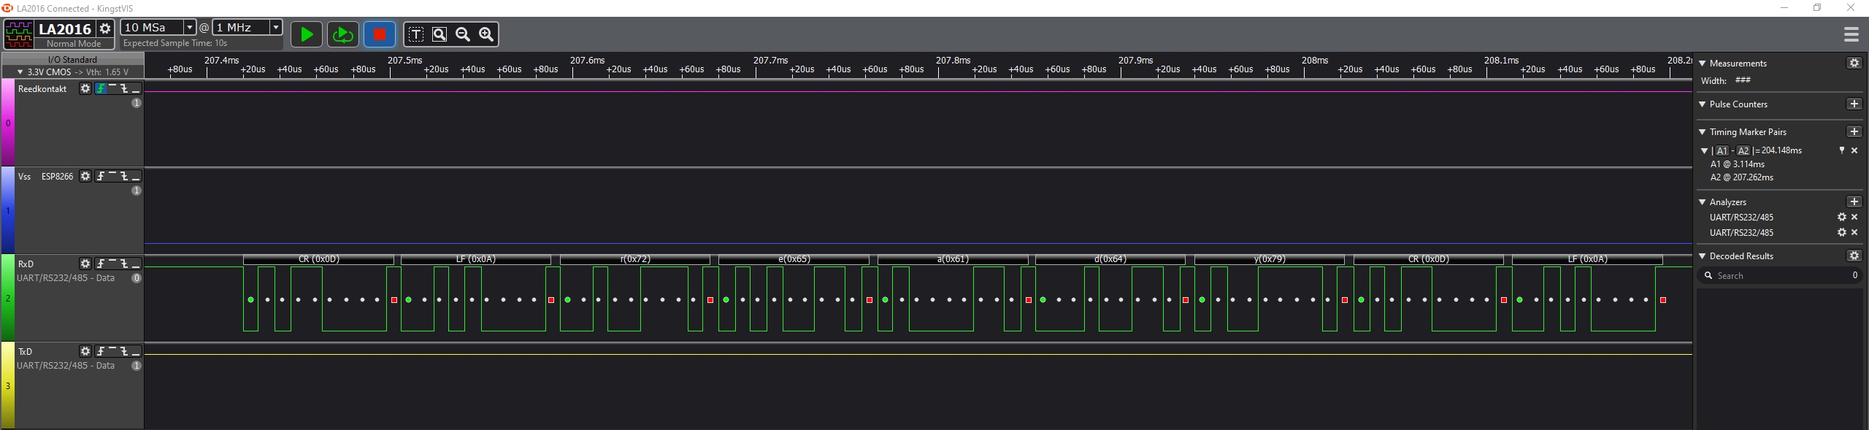The height and width of the screenshot is (430, 1869).
Task: Collapse the Timing Marker Pairs section
Action: pos(1703,132)
